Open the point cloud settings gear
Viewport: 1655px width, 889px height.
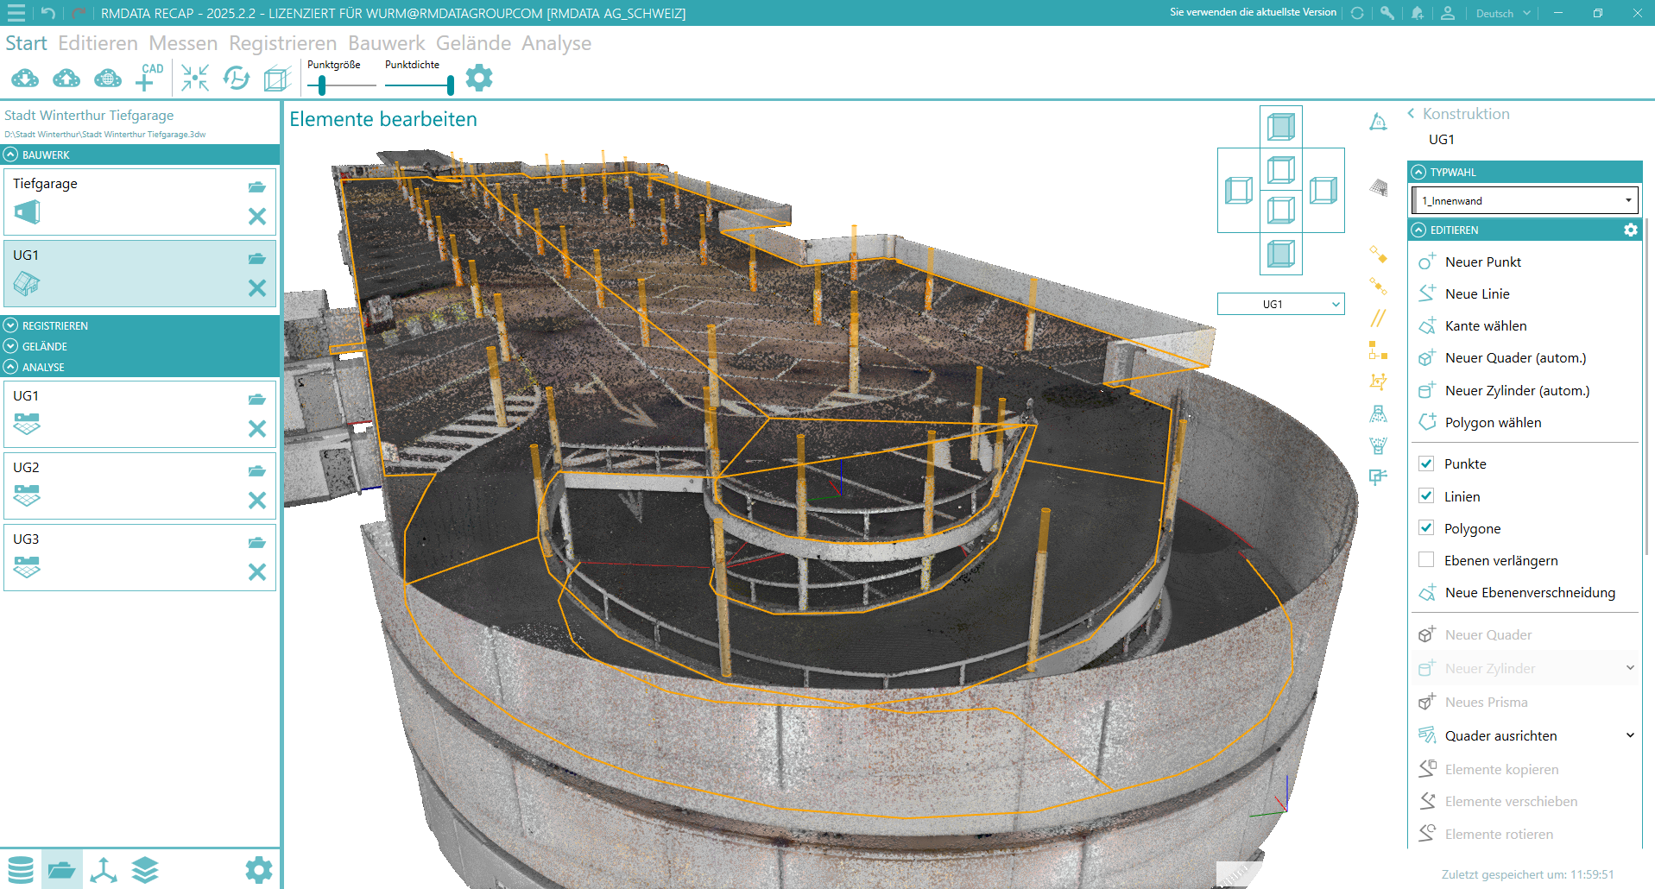click(479, 79)
